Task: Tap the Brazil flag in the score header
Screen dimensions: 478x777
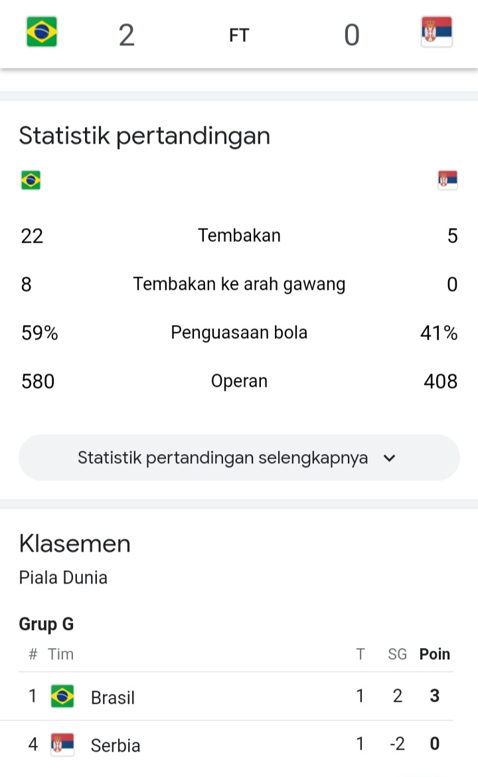Action: tap(42, 31)
